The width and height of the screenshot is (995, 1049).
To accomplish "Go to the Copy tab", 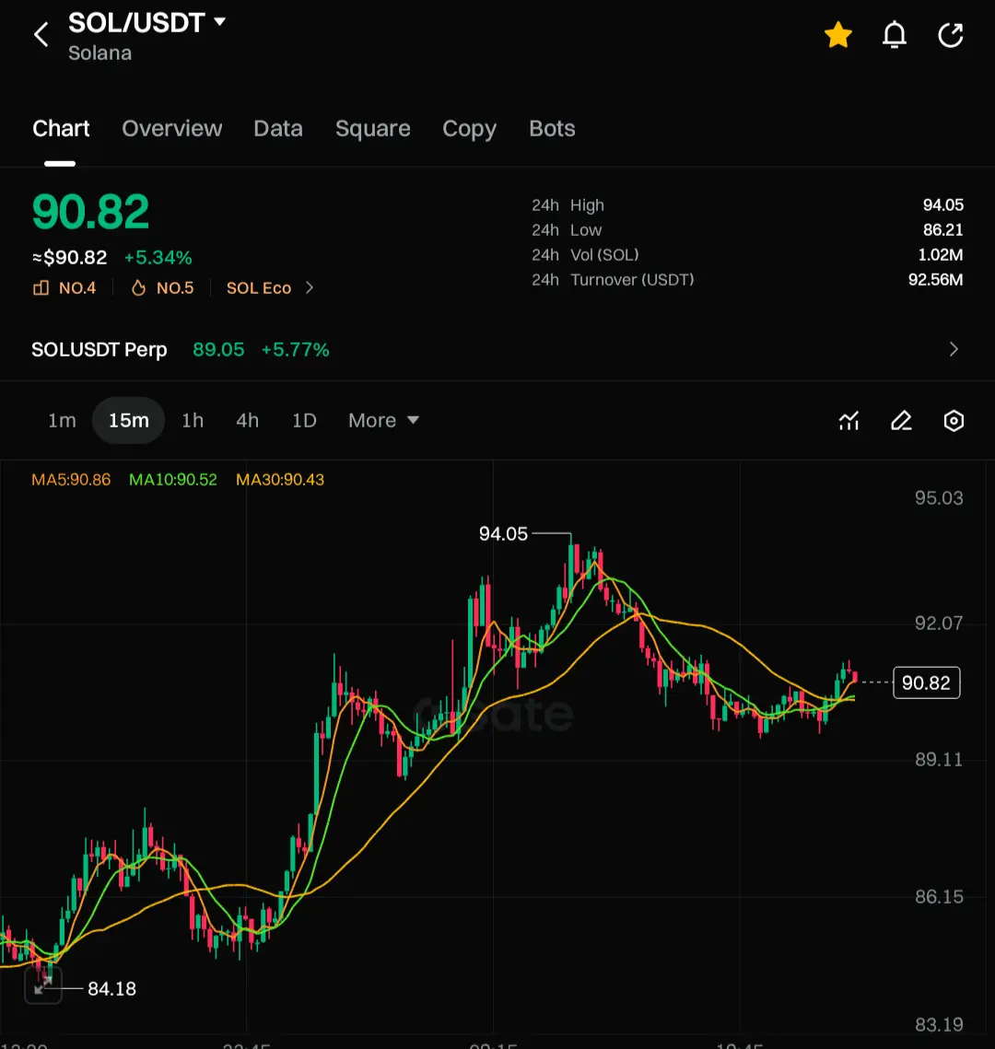I will [x=469, y=128].
